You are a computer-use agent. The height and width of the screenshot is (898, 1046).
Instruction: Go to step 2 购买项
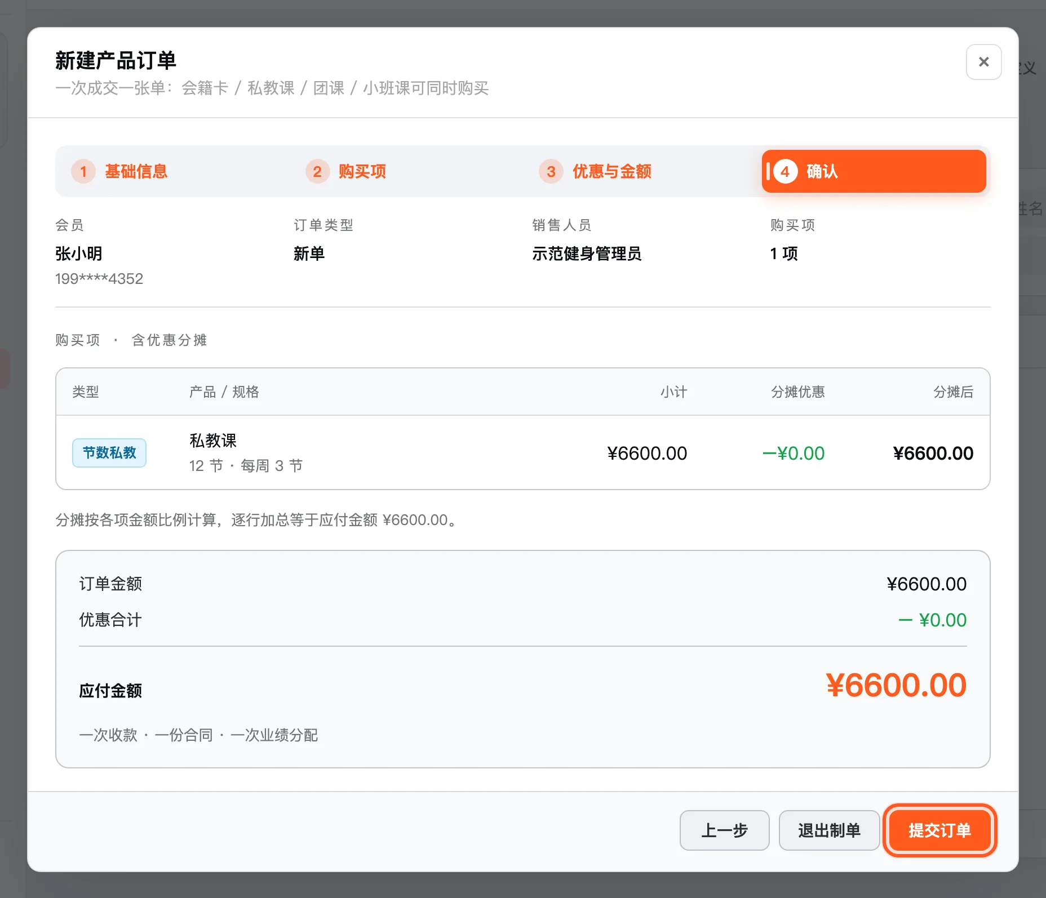point(346,171)
